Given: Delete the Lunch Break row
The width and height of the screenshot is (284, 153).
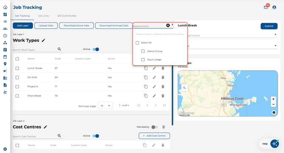Looking at the screenshot, I should pyautogui.click(x=163, y=68).
